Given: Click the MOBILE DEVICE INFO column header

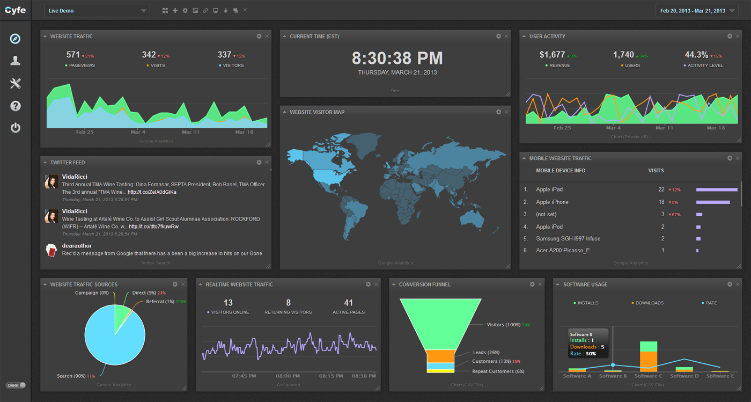Looking at the screenshot, I should click(x=561, y=171).
